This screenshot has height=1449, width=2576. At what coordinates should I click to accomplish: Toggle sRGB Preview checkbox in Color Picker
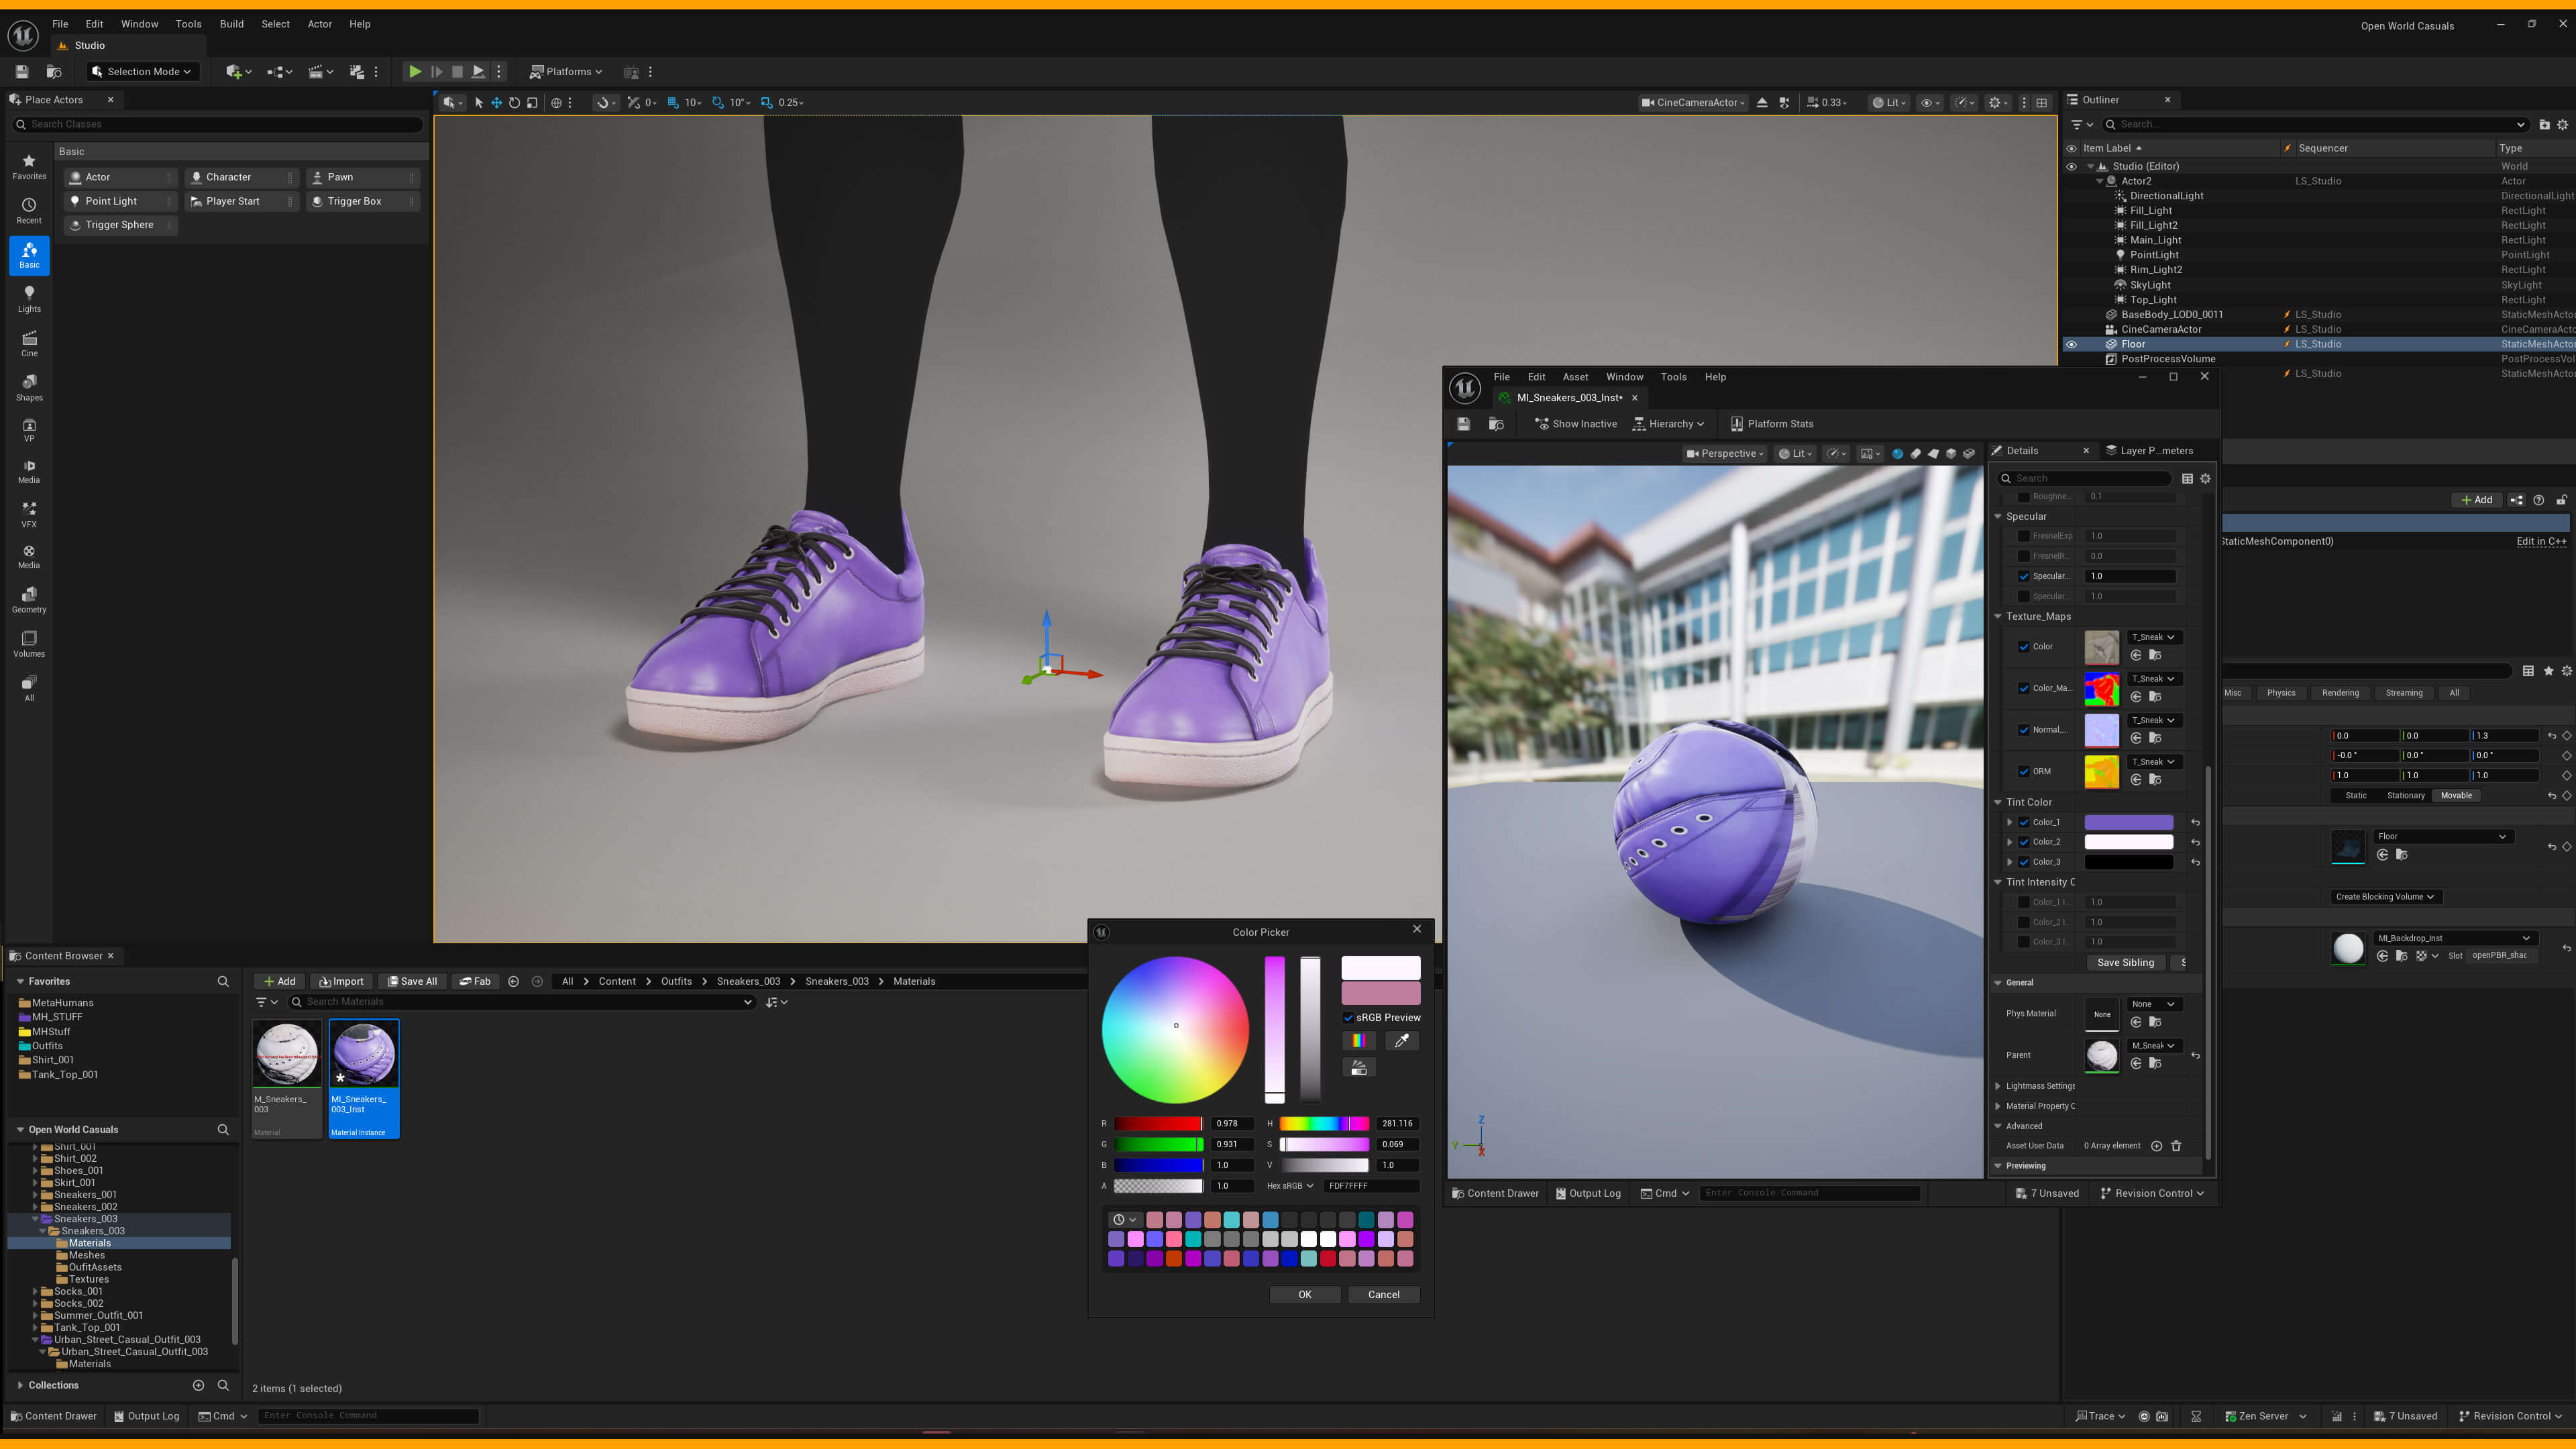1348,1017
